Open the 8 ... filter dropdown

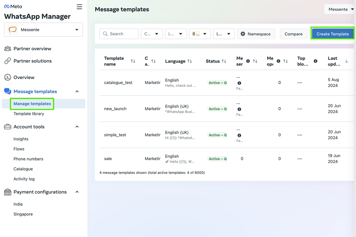(200, 34)
